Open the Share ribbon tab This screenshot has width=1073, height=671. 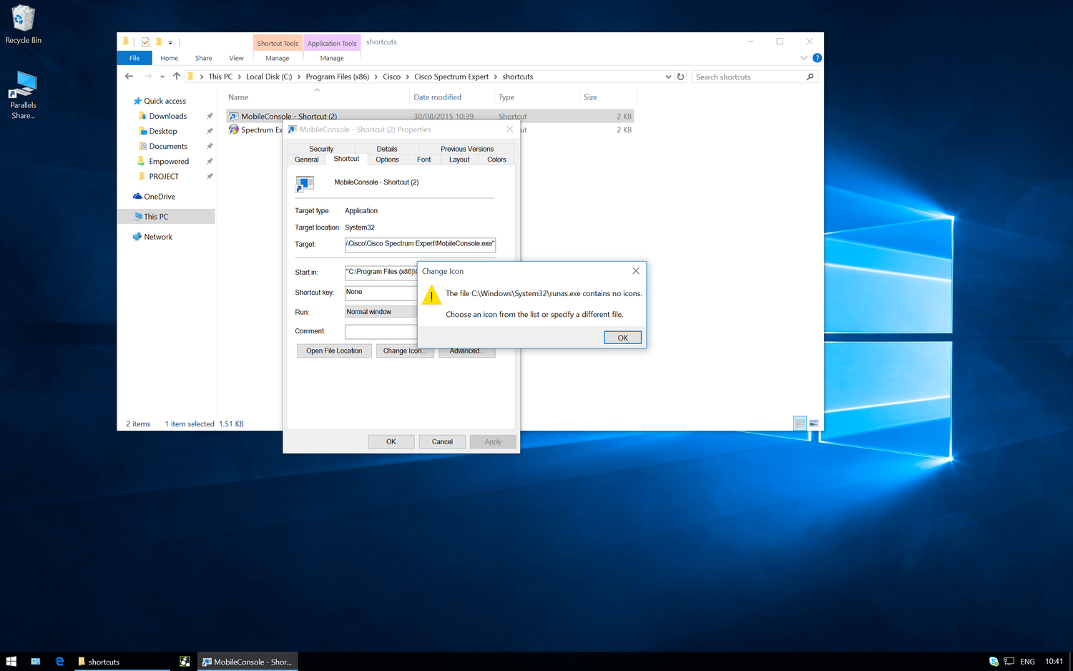pyautogui.click(x=204, y=58)
